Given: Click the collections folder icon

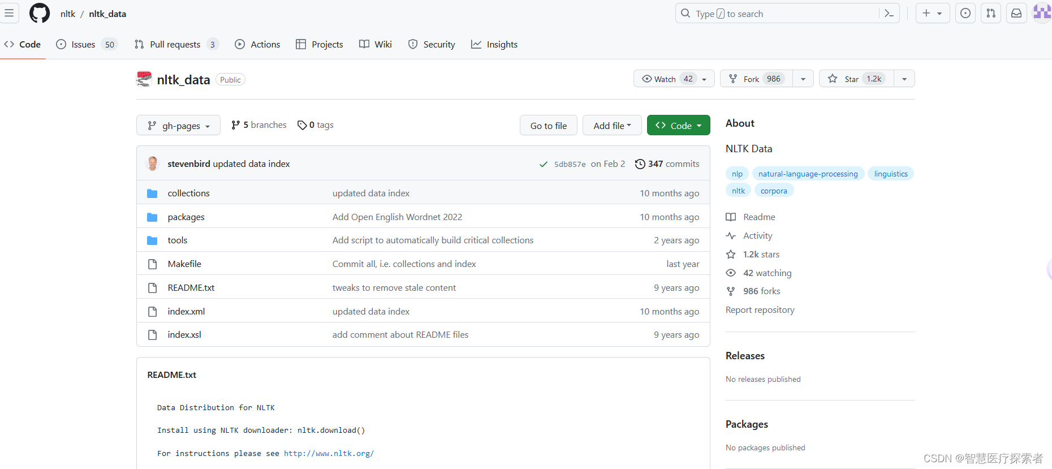Looking at the screenshot, I should coord(152,193).
